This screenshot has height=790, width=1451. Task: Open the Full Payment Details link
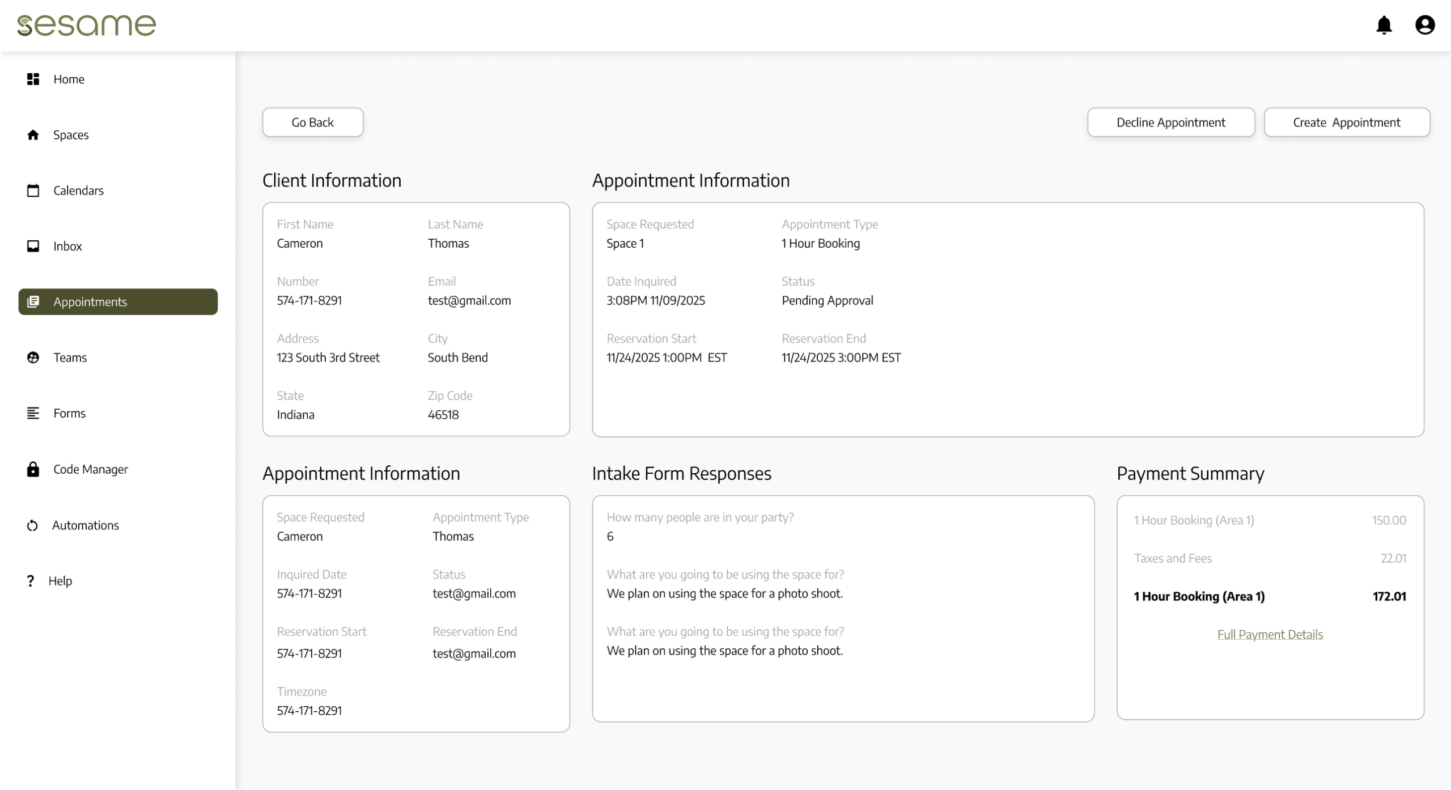1270,635
